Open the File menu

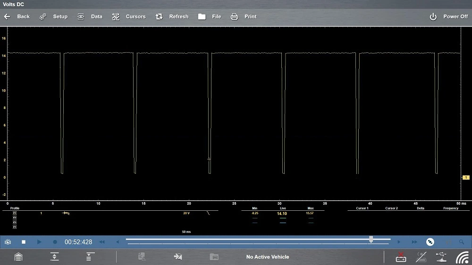tap(210, 17)
